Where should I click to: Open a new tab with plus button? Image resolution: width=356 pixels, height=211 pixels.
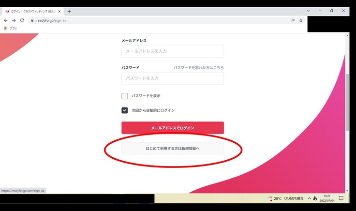click(x=69, y=11)
